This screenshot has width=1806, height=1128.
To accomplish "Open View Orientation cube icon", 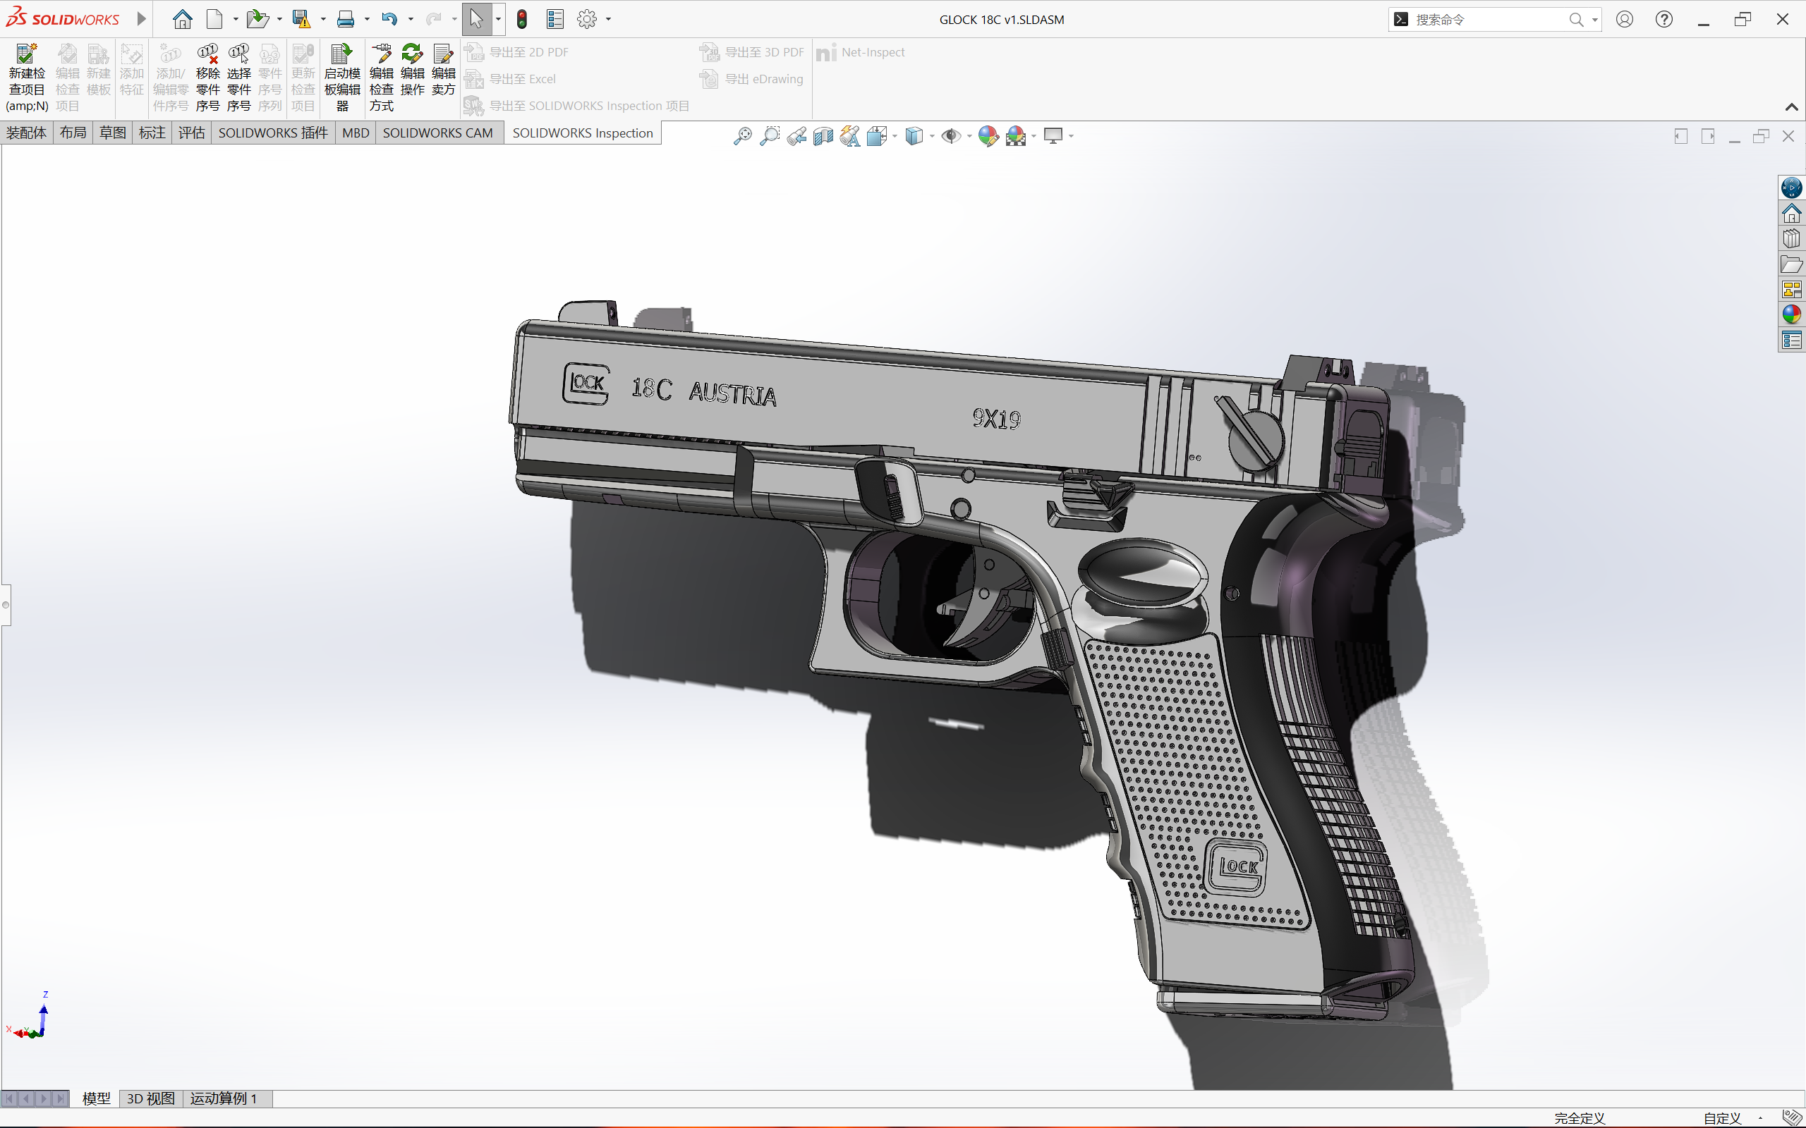I will 877,136.
